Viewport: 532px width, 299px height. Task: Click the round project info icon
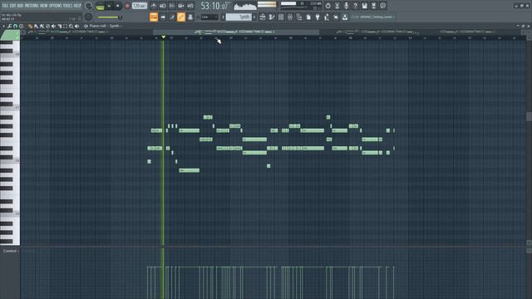tap(382, 6)
